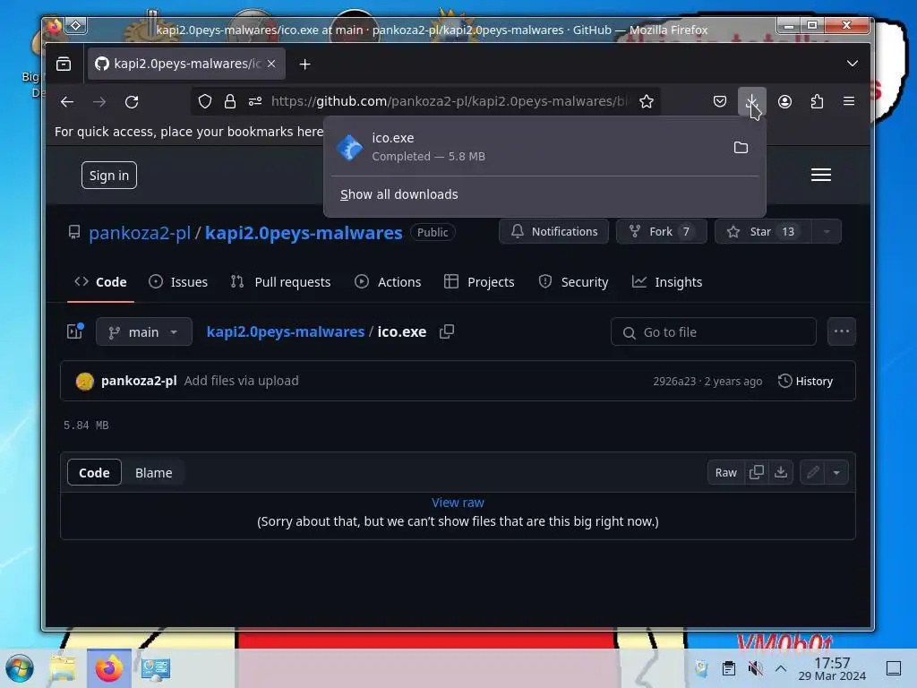Copy raw file contents icon
Image resolution: width=917 pixels, height=688 pixels.
pos(756,473)
